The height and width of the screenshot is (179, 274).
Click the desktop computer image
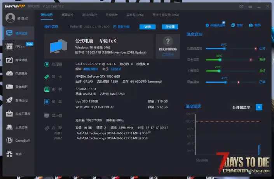pos(58,46)
